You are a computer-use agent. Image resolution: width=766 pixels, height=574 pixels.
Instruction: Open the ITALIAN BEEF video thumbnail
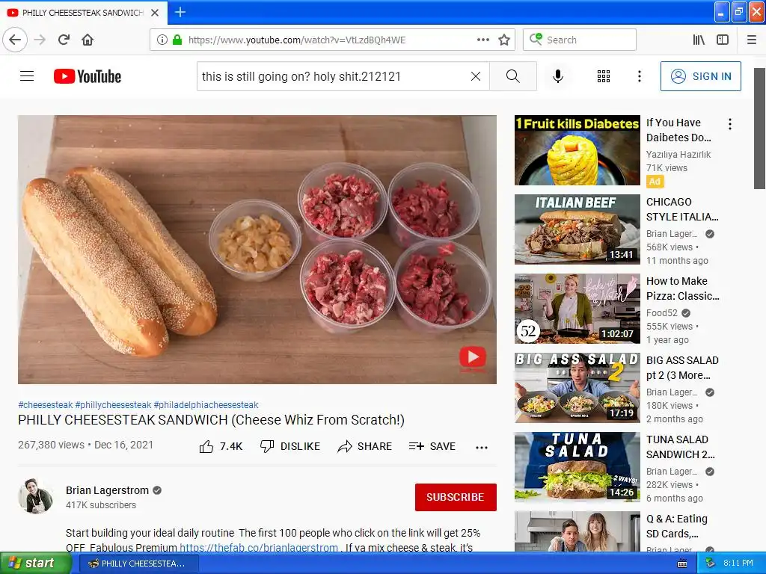577,229
